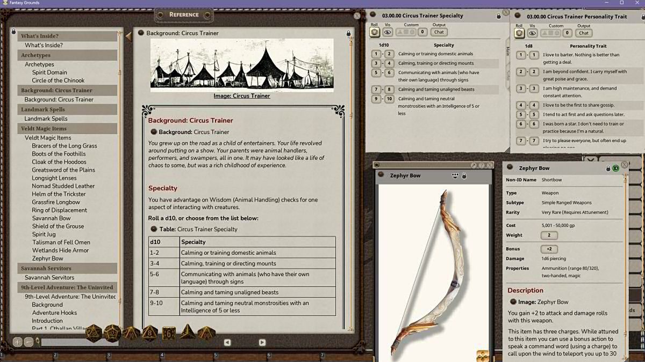This screenshot has height=362, width=645.
Task: Toggle the green ID status on Zephyr Bow
Action: click(x=616, y=168)
